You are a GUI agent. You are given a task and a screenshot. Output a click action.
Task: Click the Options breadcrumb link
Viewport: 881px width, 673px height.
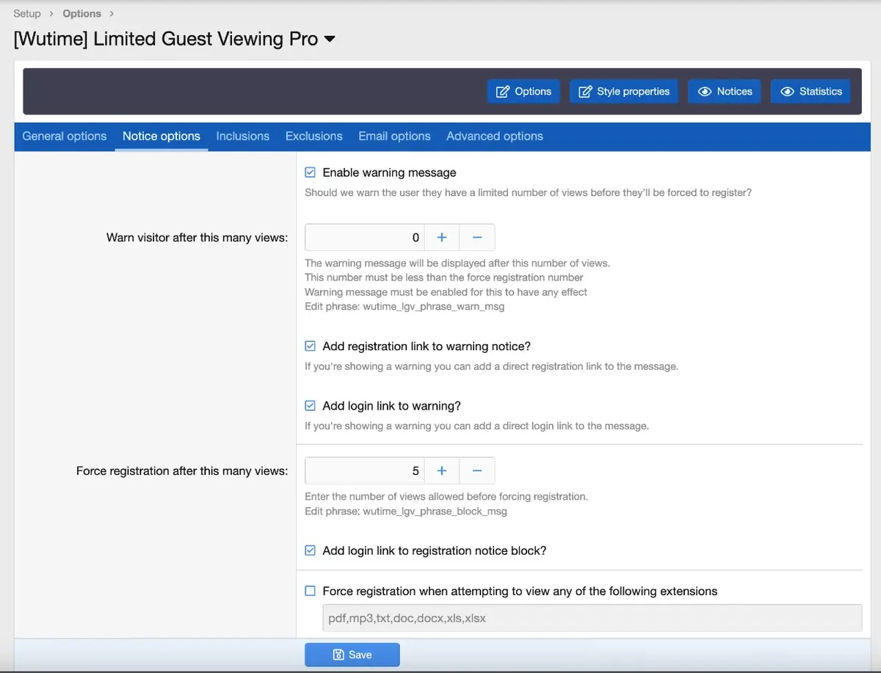pyautogui.click(x=82, y=13)
